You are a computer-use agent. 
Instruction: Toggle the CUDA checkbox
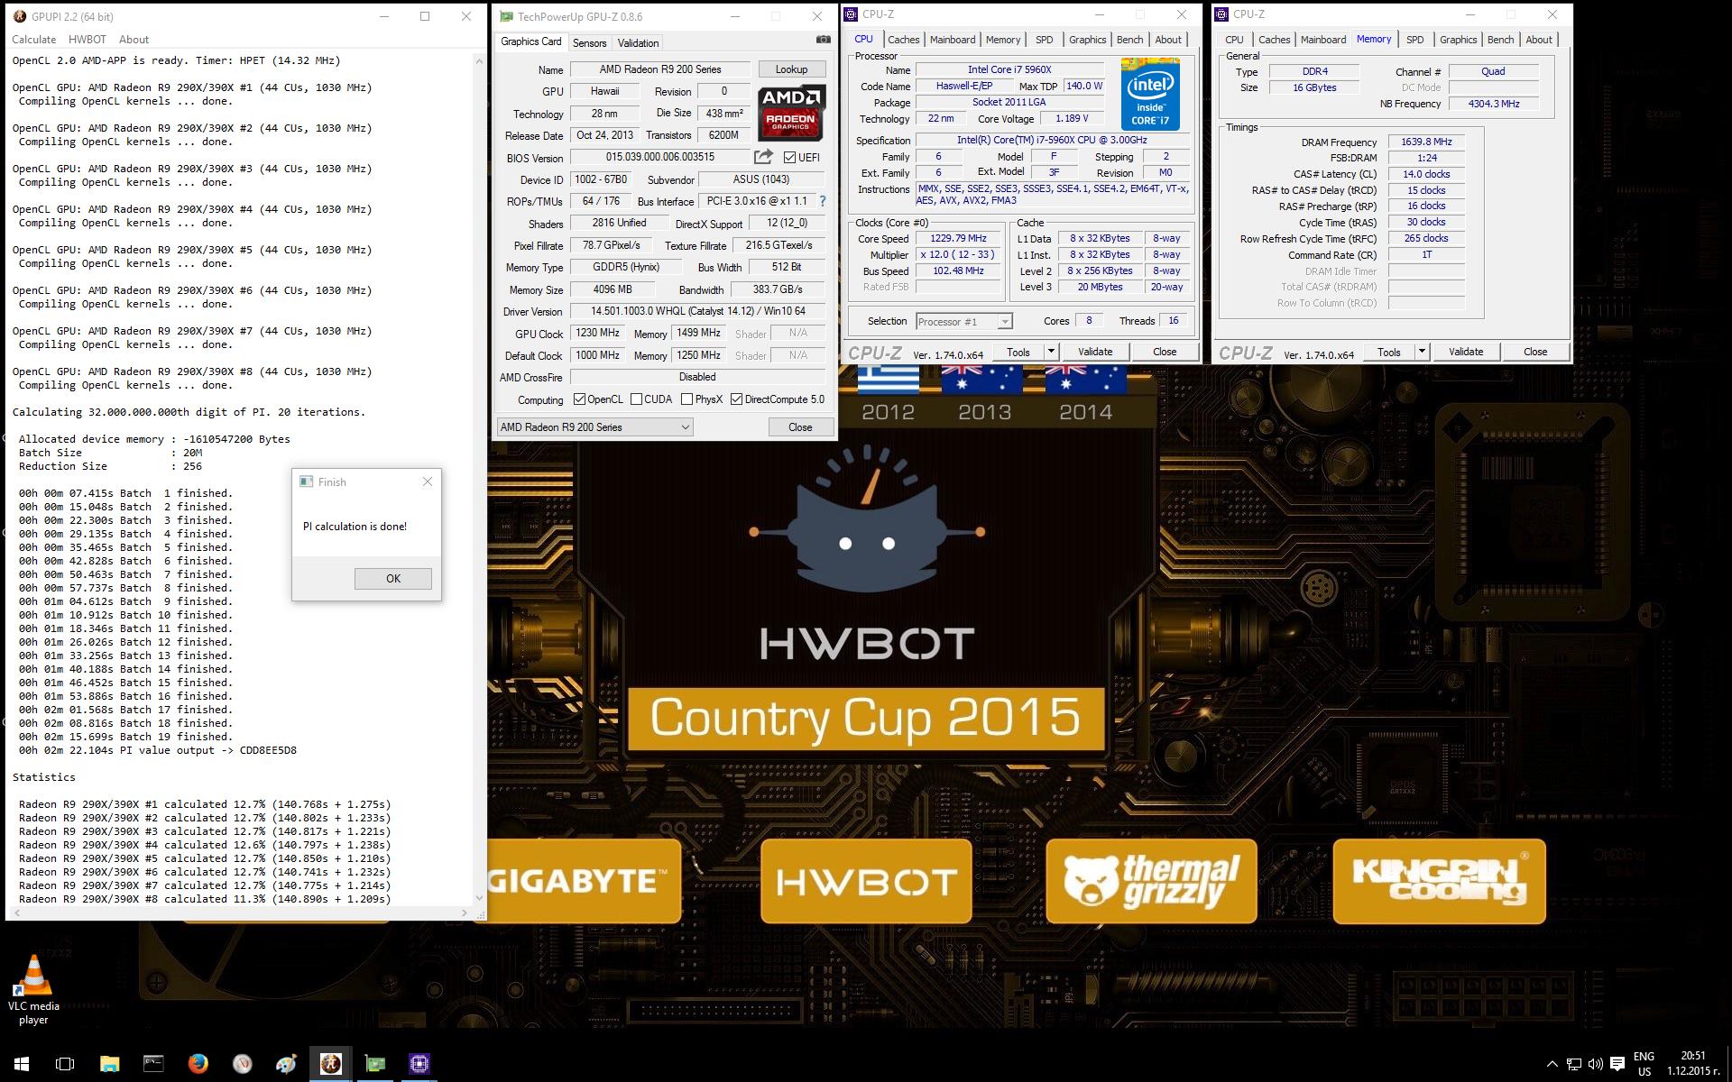636,399
